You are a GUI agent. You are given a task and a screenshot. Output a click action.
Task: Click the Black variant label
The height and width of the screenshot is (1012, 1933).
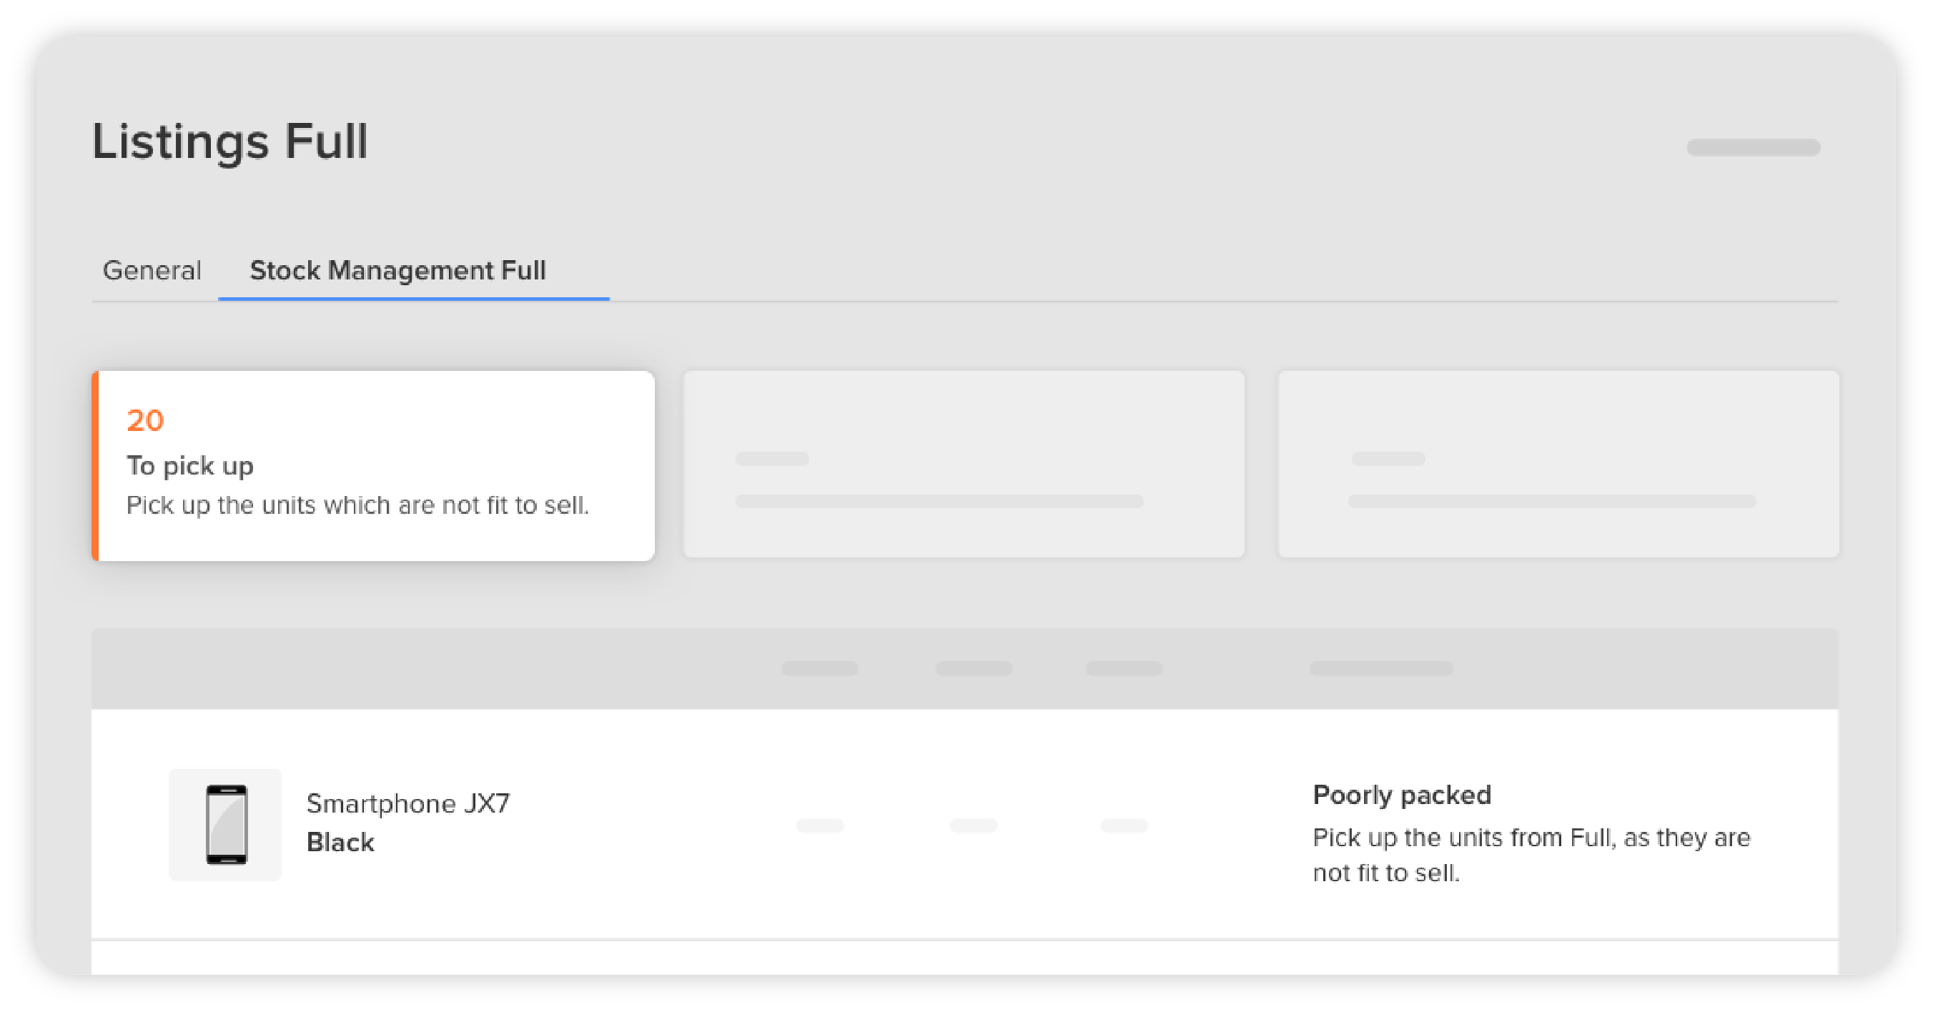coord(340,842)
